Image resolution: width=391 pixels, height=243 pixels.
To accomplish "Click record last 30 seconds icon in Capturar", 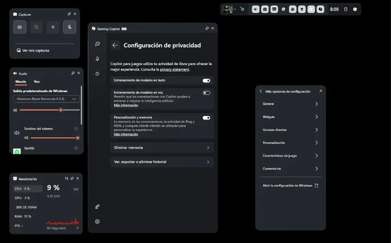I will (x=37, y=27).
